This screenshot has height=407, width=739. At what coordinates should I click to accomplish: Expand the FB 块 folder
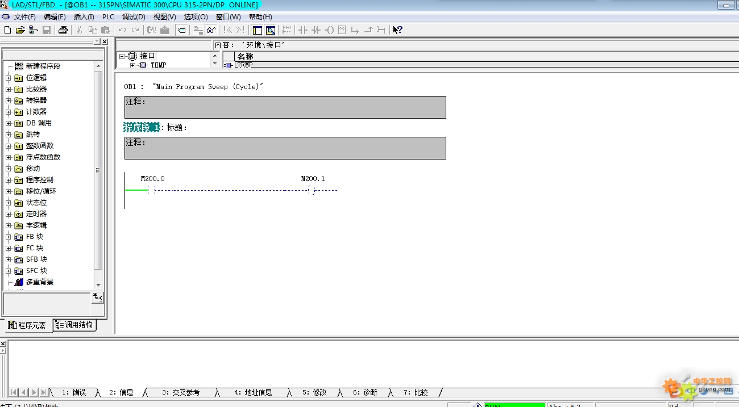pyautogui.click(x=9, y=237)
